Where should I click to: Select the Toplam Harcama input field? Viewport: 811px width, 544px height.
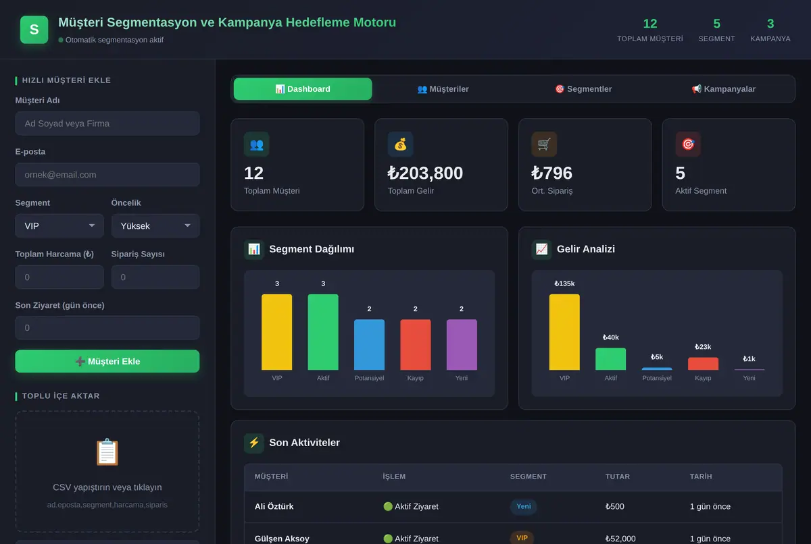click(x=59, y=277)
